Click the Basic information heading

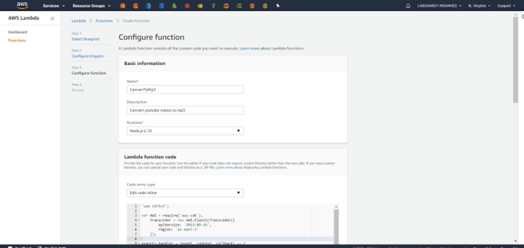pos(145,63)
